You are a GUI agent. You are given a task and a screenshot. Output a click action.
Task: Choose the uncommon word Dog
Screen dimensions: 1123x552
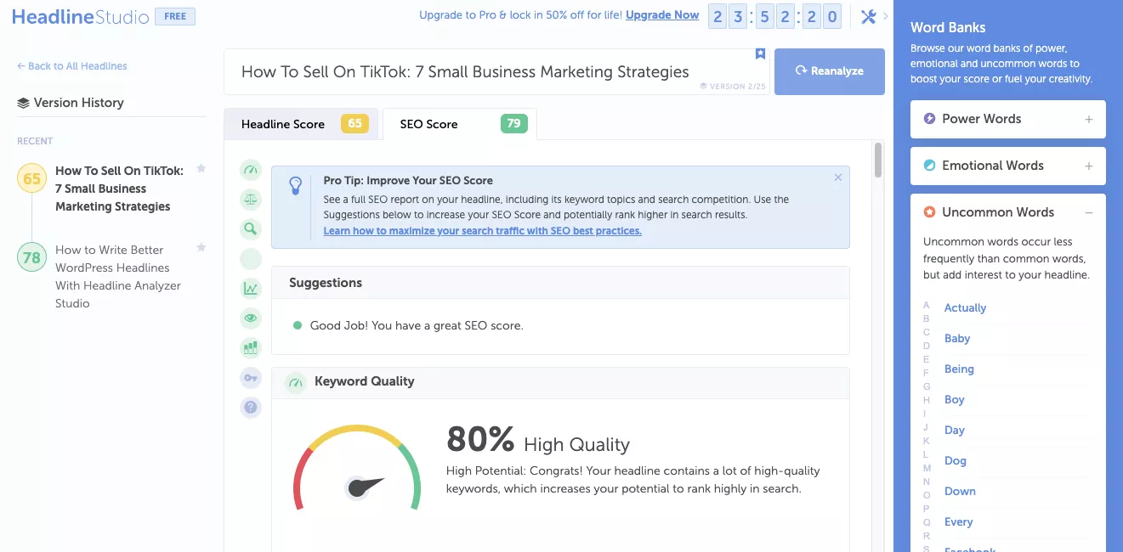click(956, 461)
